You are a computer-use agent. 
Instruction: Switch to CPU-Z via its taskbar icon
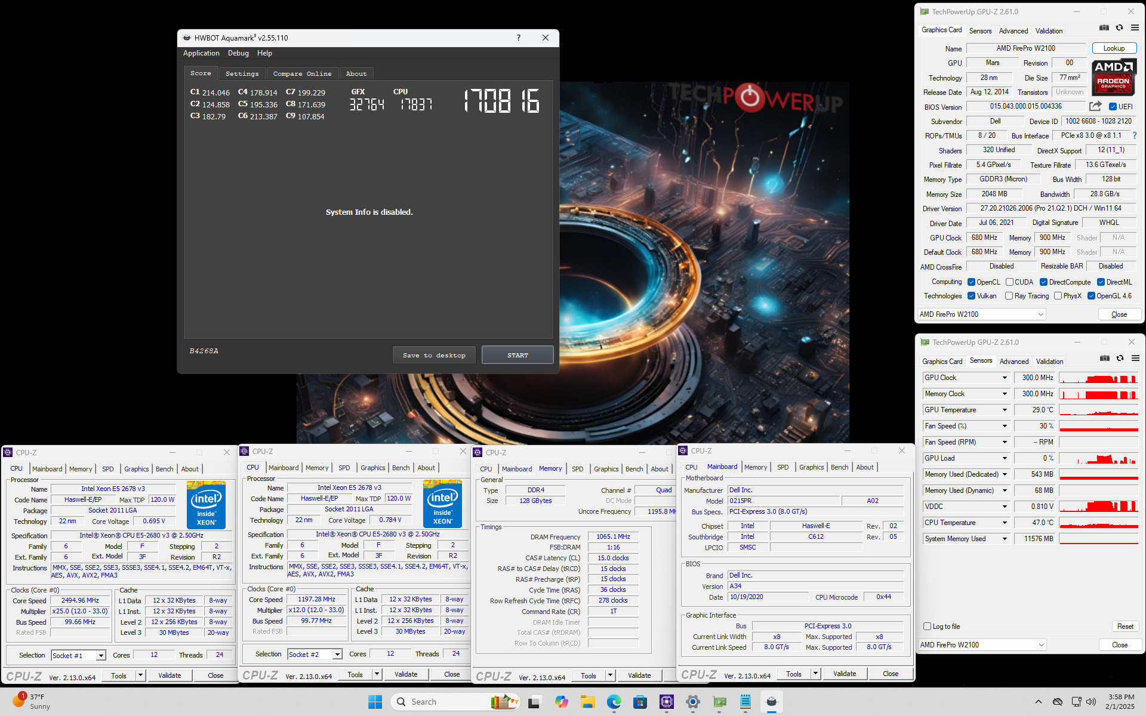[x=667, y=702]
